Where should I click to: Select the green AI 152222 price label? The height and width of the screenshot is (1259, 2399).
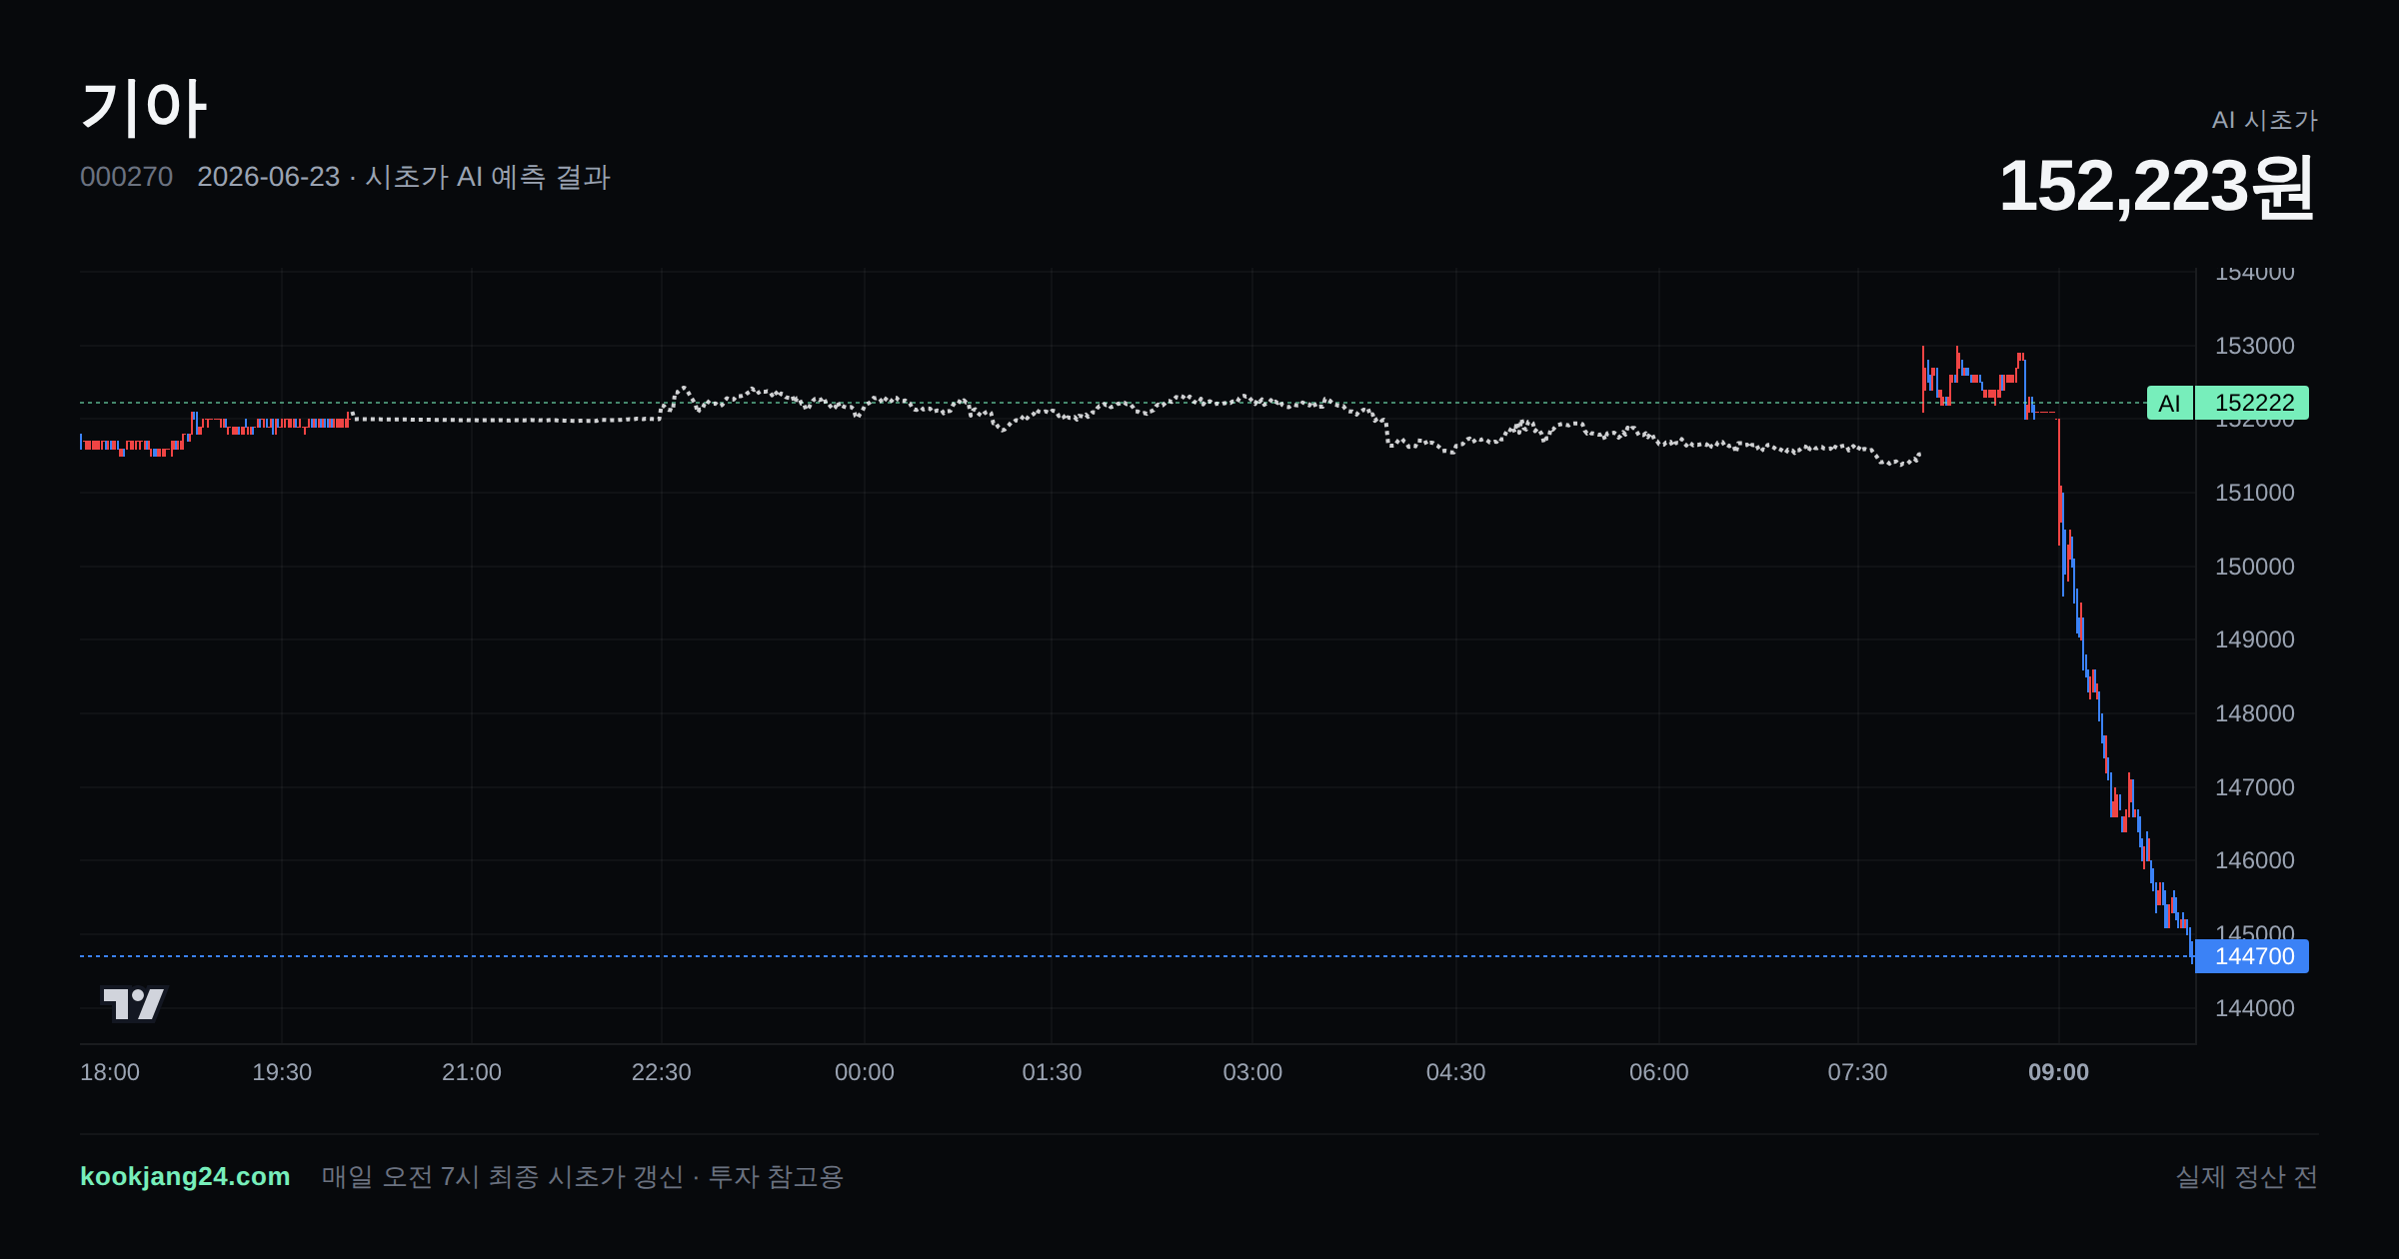point(2227,403)
